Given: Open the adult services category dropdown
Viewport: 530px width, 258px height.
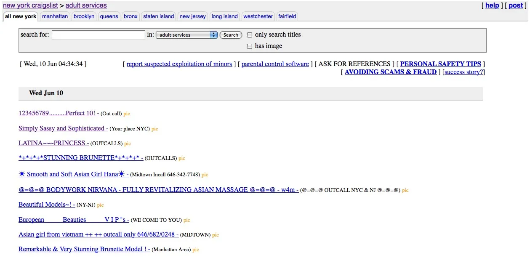Looking at the screenshot, I should click(x=186, y=35).
